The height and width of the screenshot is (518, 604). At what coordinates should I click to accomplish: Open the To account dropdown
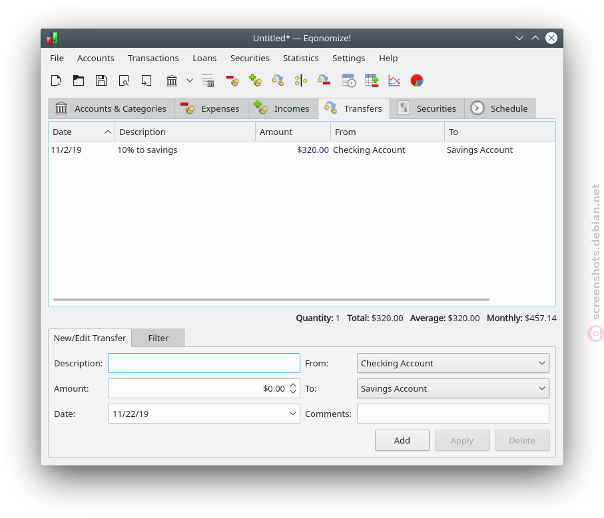[x=453, y=388]
